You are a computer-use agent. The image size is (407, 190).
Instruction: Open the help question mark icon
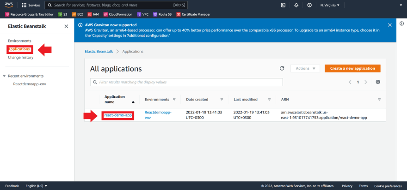[309, 5]
